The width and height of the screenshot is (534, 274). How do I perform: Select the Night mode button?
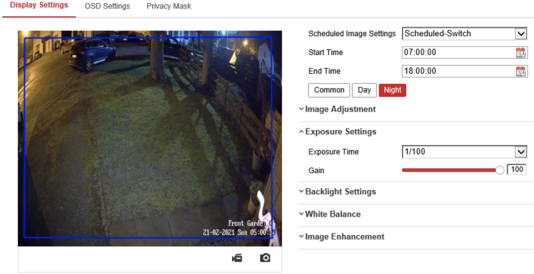click(392, 90)
